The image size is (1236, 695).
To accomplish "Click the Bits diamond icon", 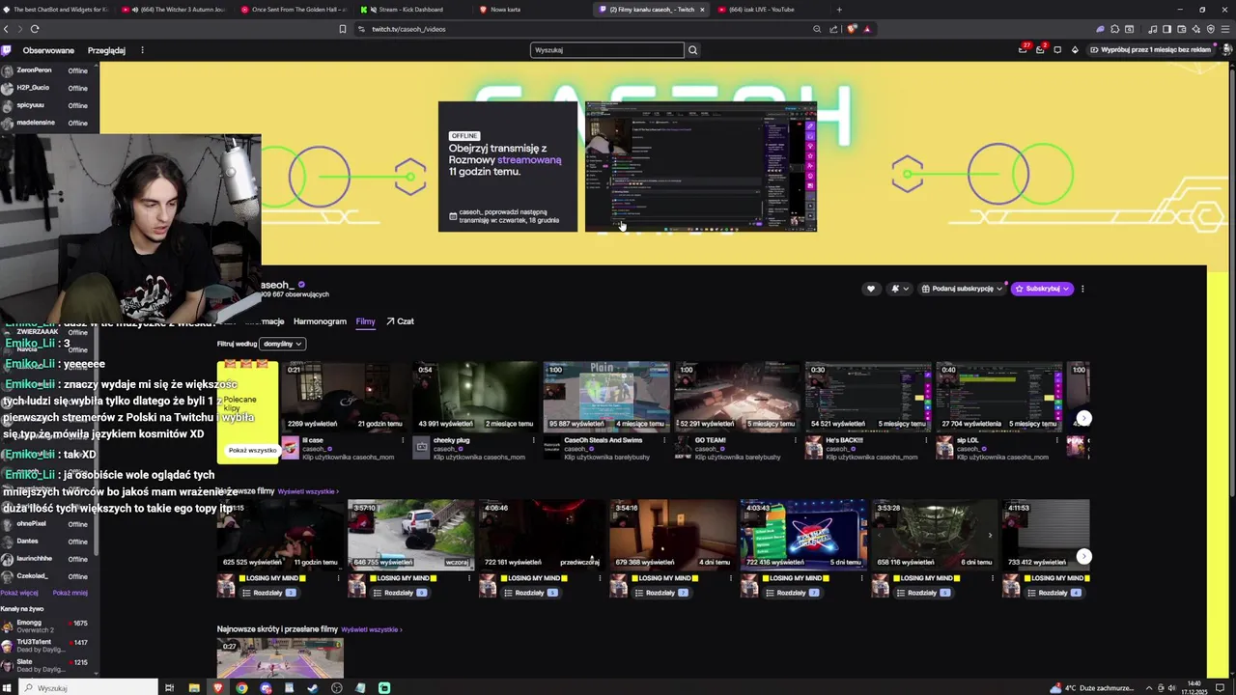I will (1075, 50).
